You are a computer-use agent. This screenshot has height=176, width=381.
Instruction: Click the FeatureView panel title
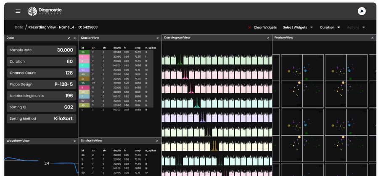click(284, 38)
